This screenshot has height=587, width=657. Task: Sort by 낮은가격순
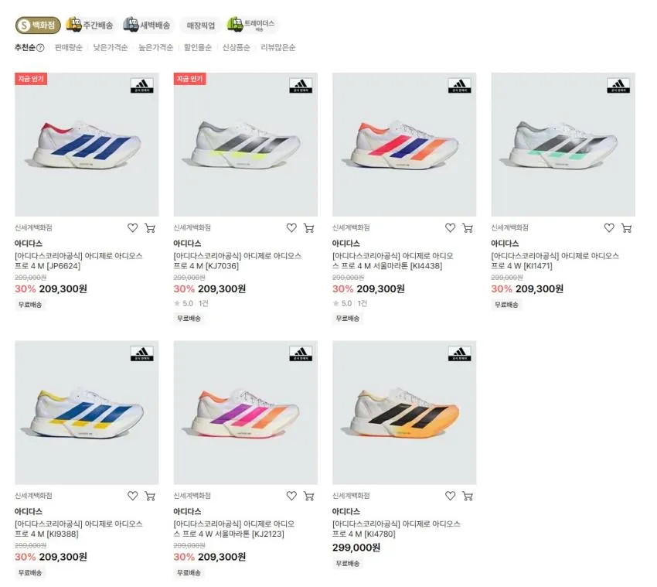[111, 47]
